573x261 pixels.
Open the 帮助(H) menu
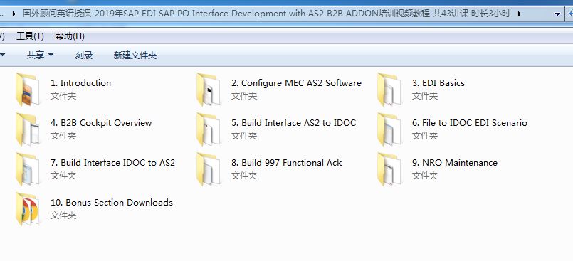70,36
